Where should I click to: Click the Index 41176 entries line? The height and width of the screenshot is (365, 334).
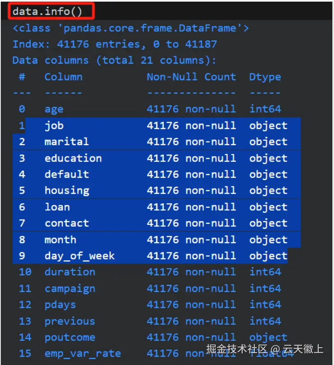(114, 44)
